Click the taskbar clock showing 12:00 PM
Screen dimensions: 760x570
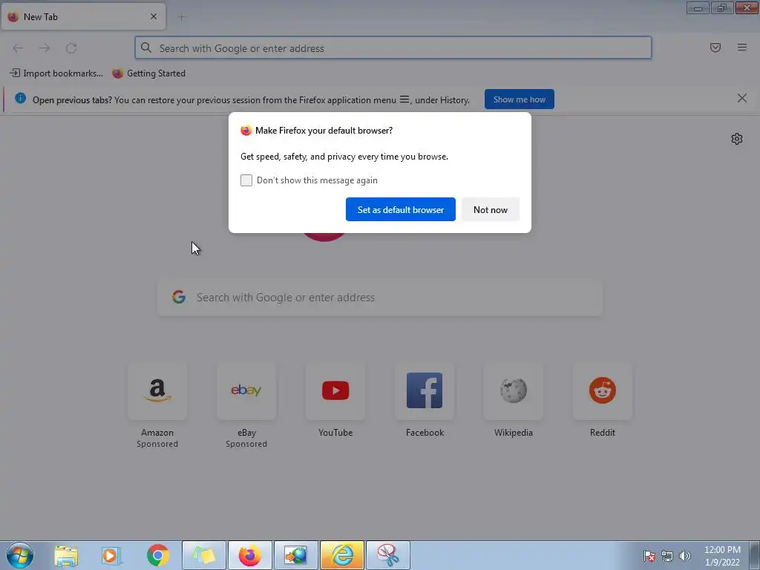pos(722,556)
